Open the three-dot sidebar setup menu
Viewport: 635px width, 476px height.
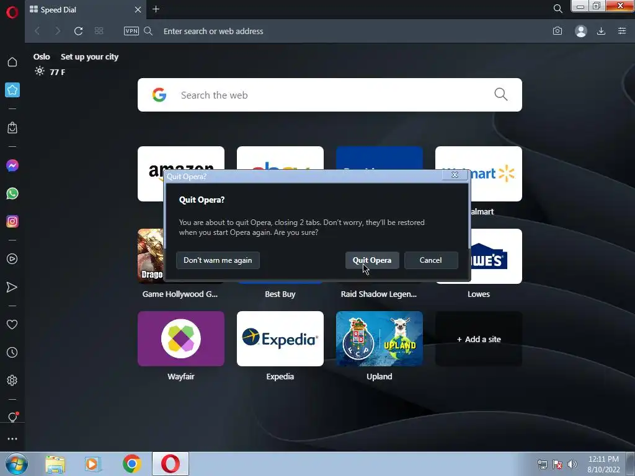(12, 439)
